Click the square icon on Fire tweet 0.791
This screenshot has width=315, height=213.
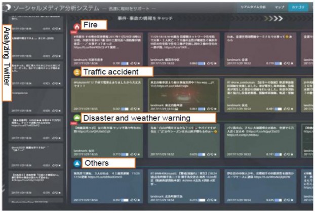tap(139, 63)
